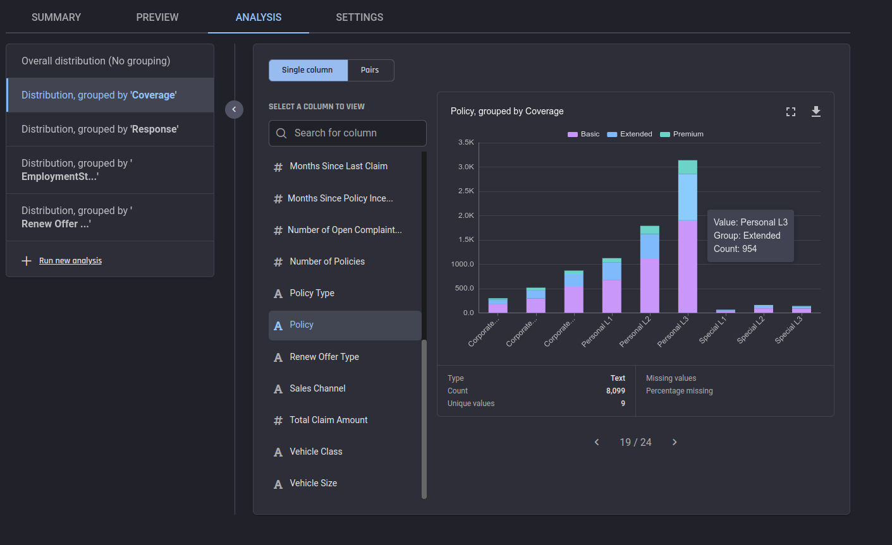Click hash icon of Months Since Last Claim
The height and width of the screenshot is (545, 892).
(278, 167)
